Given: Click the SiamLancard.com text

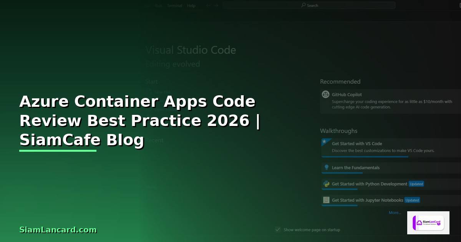Looking at the screenshot, I should point(58,230).
